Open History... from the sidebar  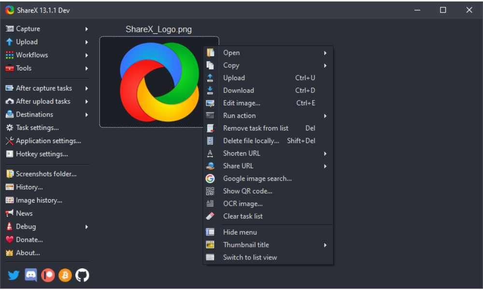(x=47, y=187)
